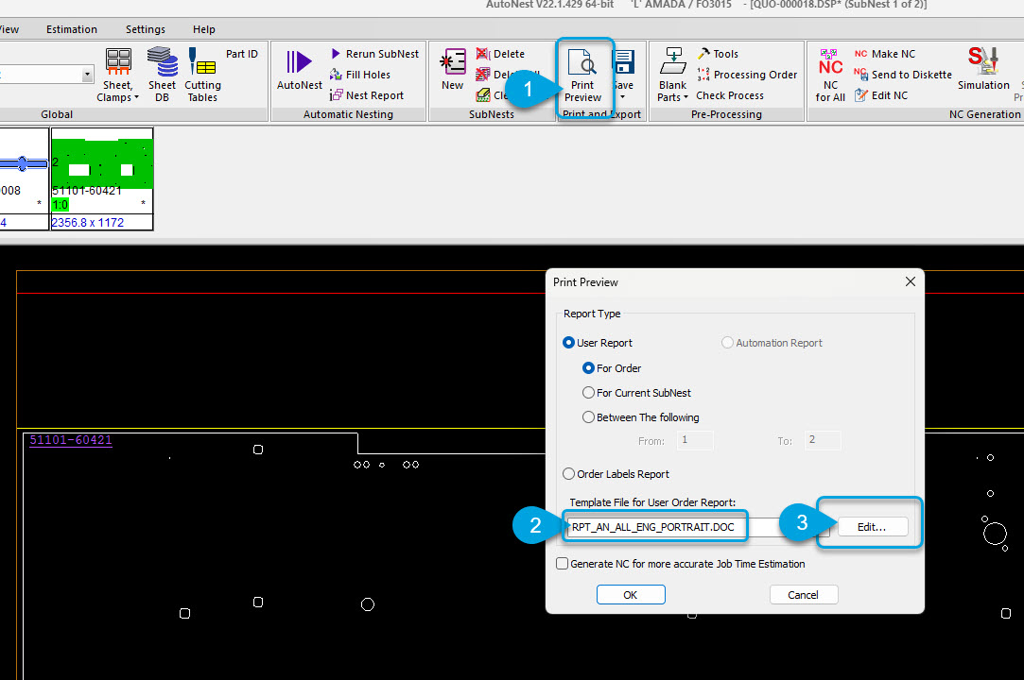
Task: Create a New SubNest
Action: tap(452, 71)
